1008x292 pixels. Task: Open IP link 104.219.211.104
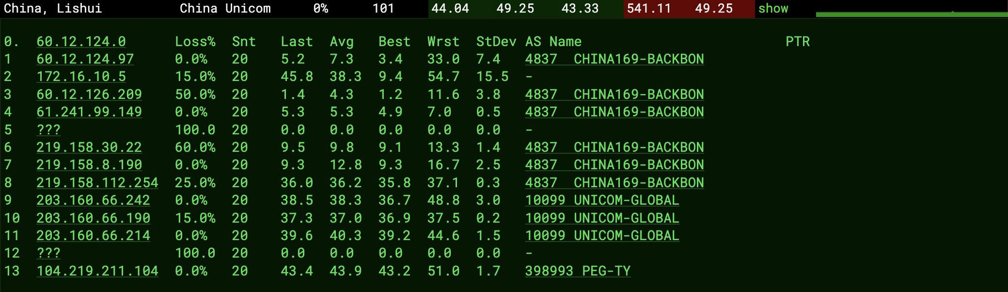click(x=97, y=271)
